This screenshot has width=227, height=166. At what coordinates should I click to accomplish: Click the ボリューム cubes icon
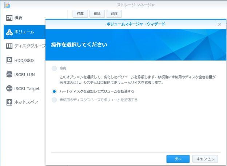[x=9, y=32]
